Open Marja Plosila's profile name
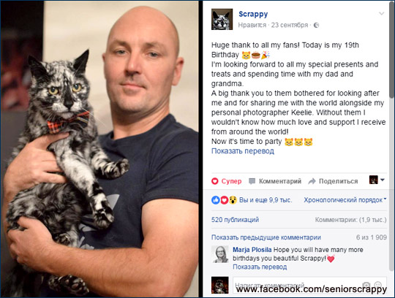The height and width of the screenshot is (298, 395). (x=252, y=250)
